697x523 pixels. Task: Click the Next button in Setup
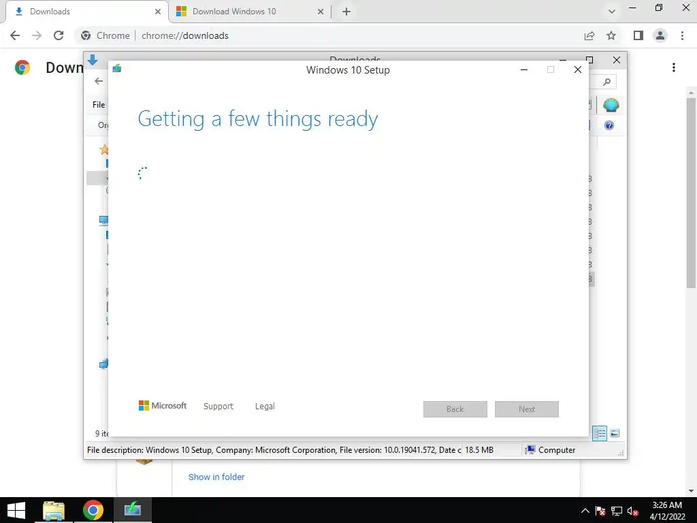coord(527,409)
